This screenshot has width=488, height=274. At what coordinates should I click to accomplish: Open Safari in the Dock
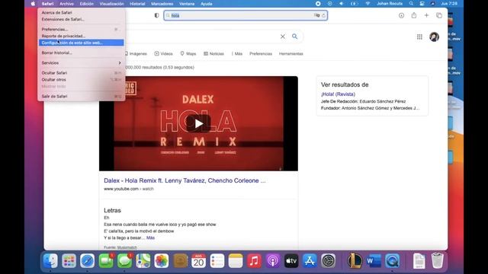[x=88, y=260]
